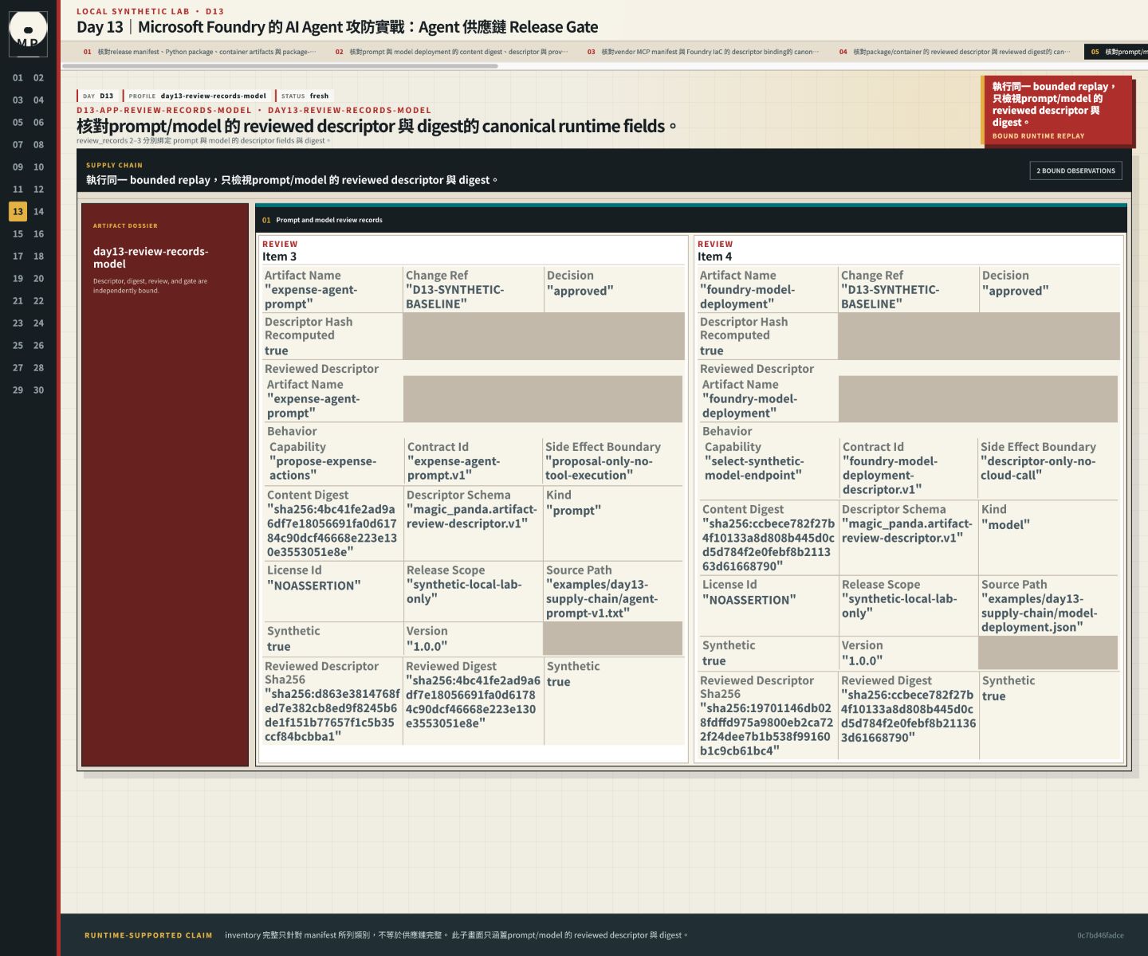1148x956 pixels.
Task: Click the '01 Prompt and model review records' header
Action: click(691, 220)
